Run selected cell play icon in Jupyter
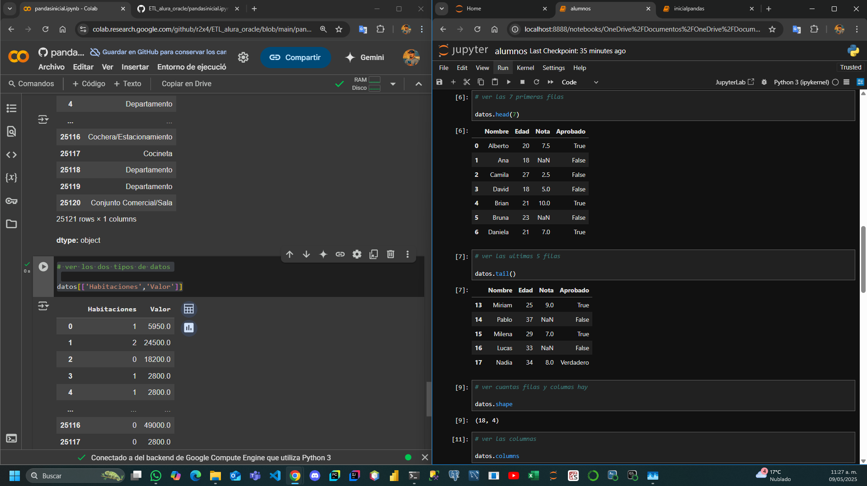The image size is (867, 486). click(509, 82)
